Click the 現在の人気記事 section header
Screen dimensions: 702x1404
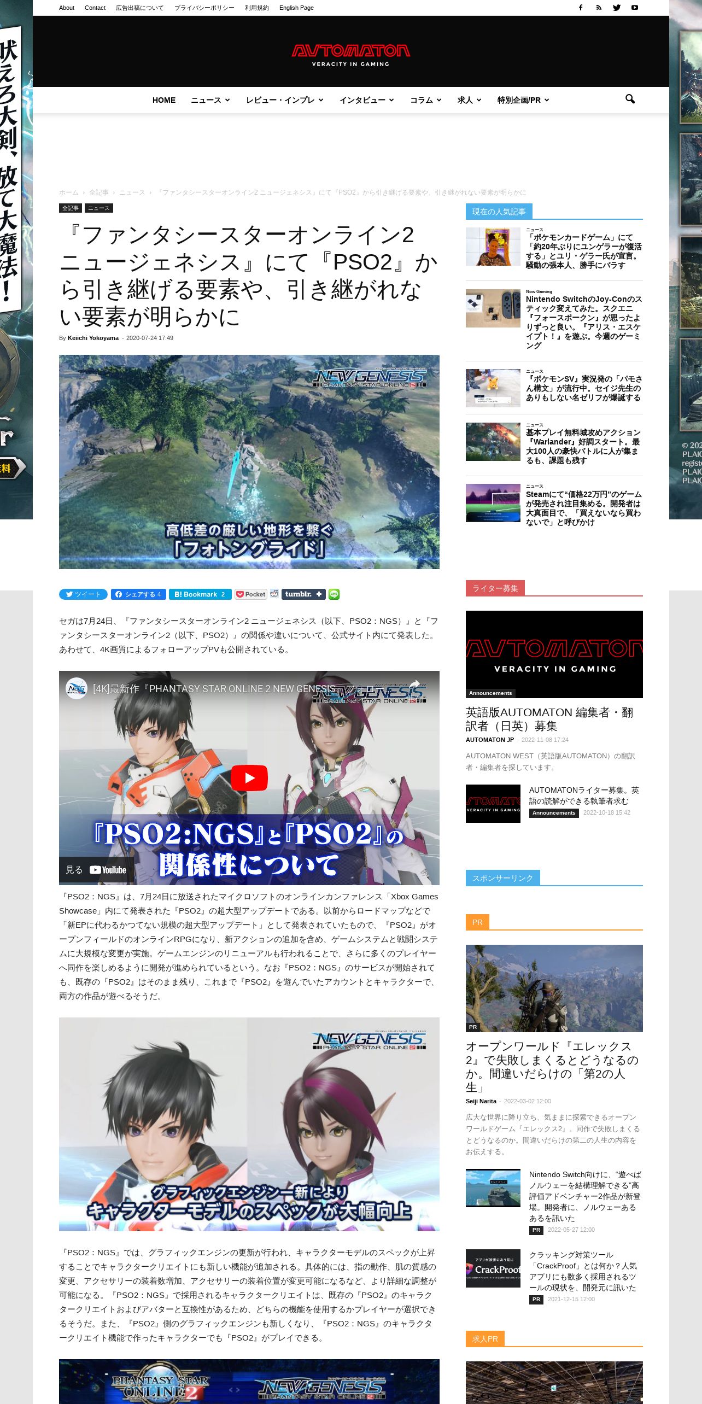tap(499, 212)
